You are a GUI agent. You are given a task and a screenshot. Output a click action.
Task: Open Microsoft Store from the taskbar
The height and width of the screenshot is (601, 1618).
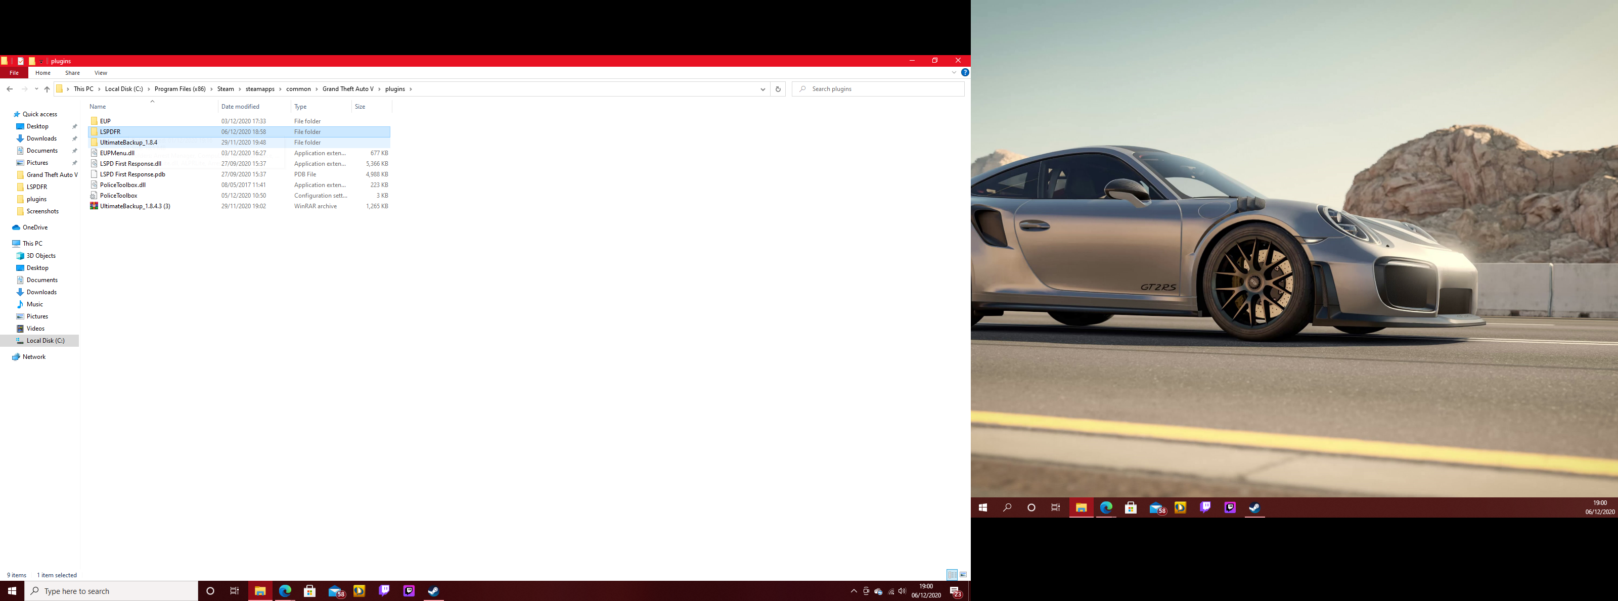[x=309, y=591]
